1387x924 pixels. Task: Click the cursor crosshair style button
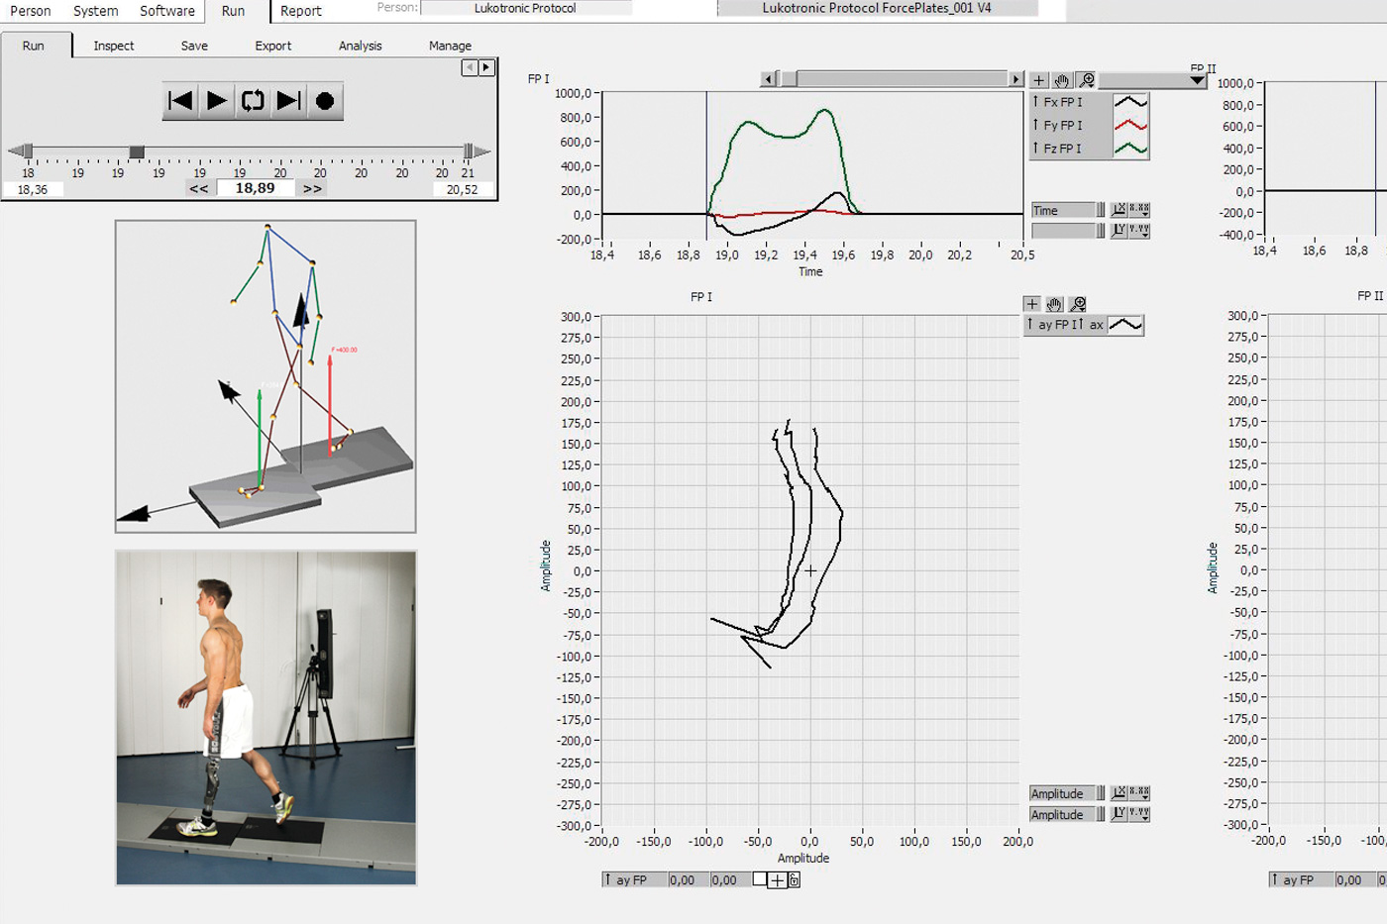point(778,879)
